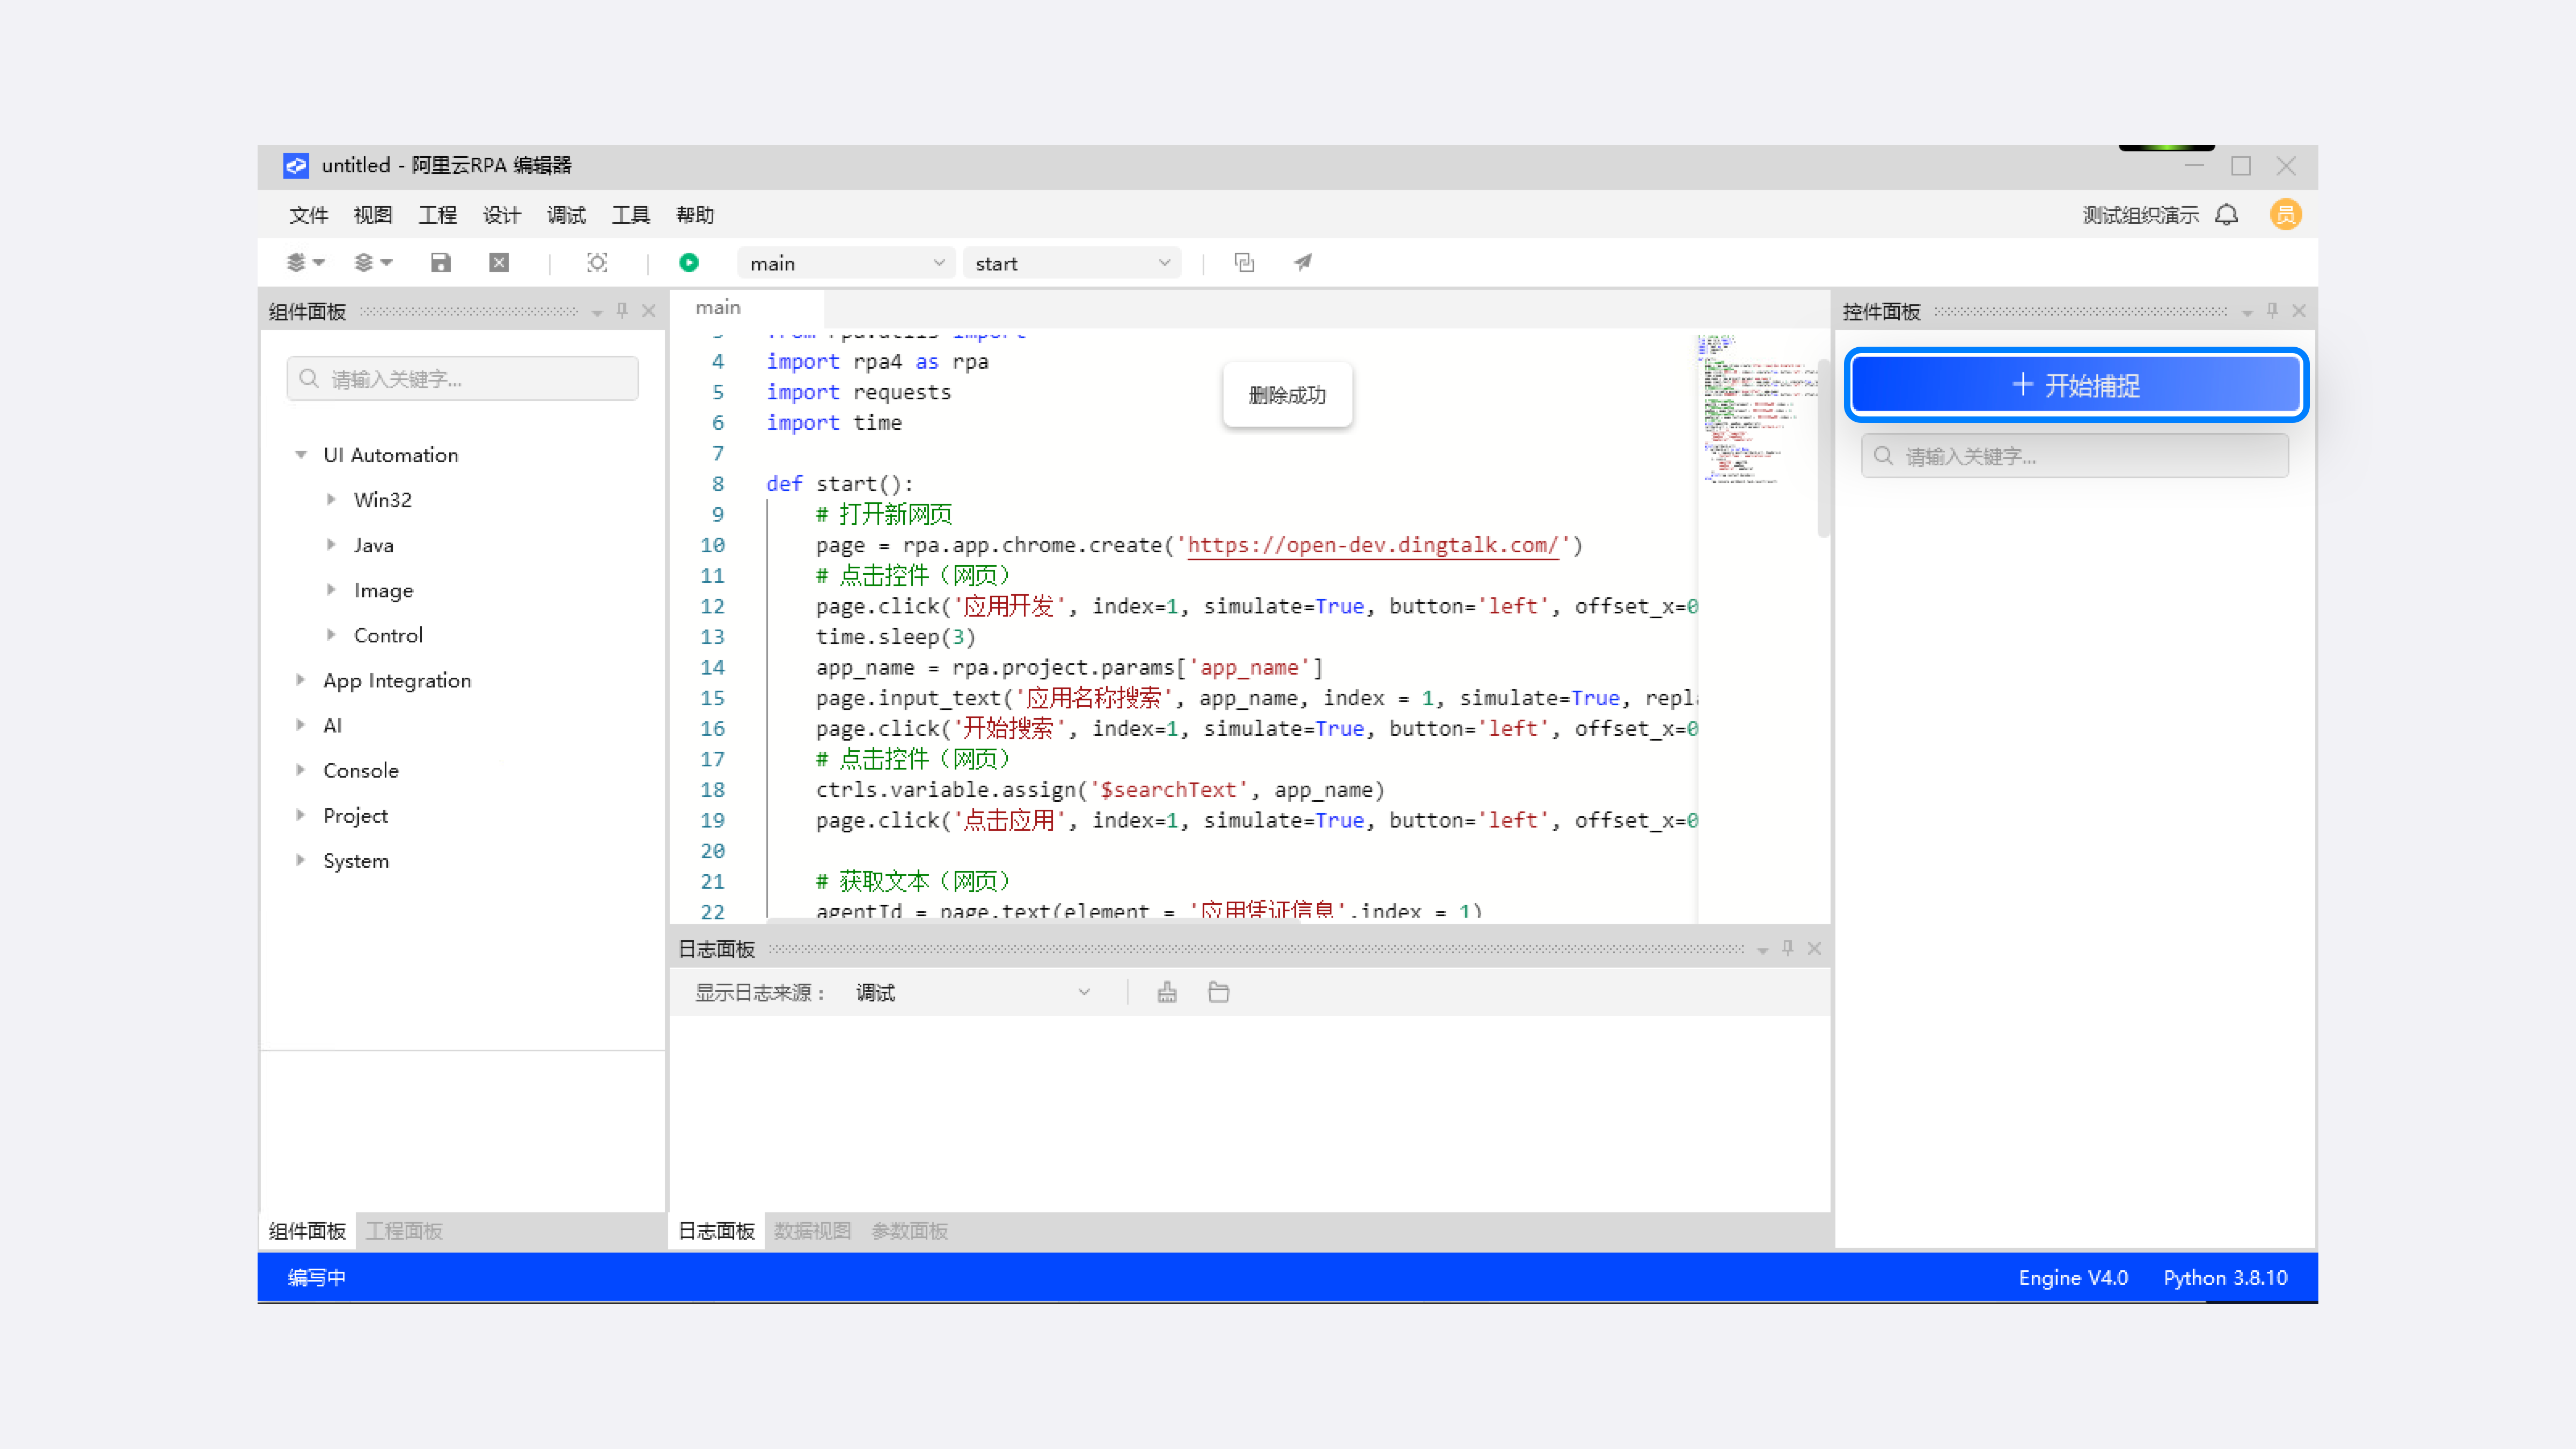Collapse the UI Automation tree node
The height and width of the screenshot is (1449, 2576).
click(300, 455)
